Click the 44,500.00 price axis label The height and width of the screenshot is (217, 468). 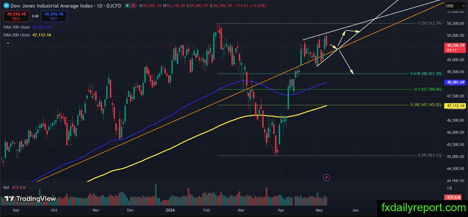coord(455,169)
